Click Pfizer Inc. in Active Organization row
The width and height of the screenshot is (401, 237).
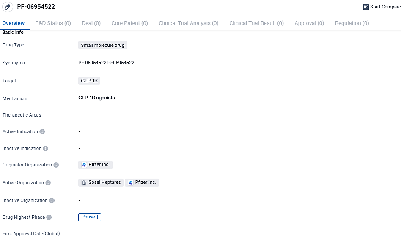pyautogui.click(x=146, y=183)
